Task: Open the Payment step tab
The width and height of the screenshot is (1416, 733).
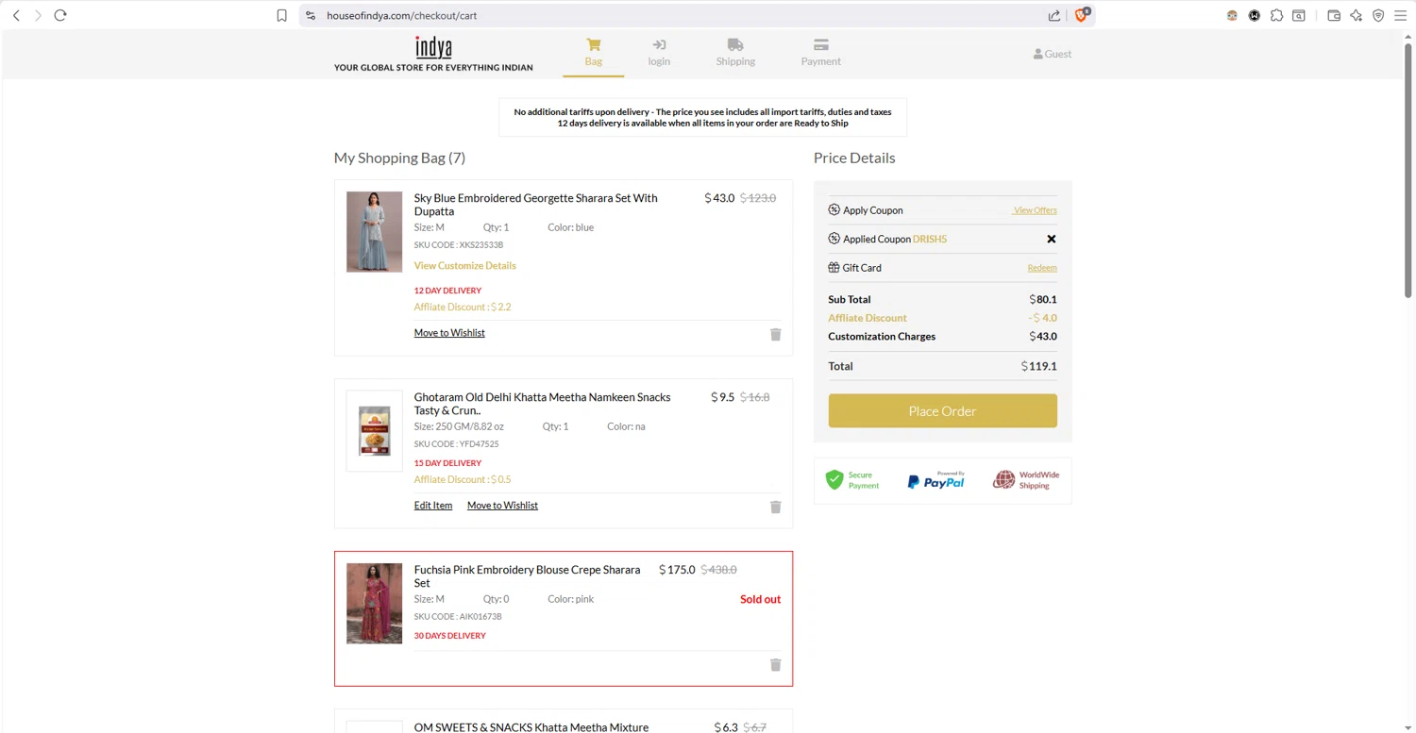Action: pyautogui.click(x=820, y=53)
